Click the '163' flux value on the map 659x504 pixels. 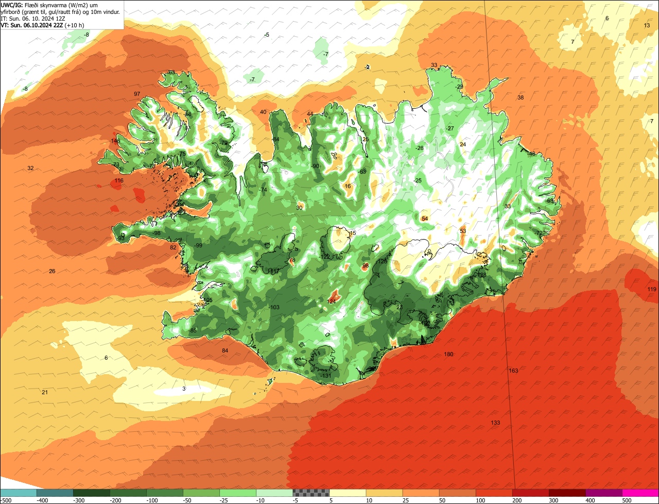coord(513,371)
